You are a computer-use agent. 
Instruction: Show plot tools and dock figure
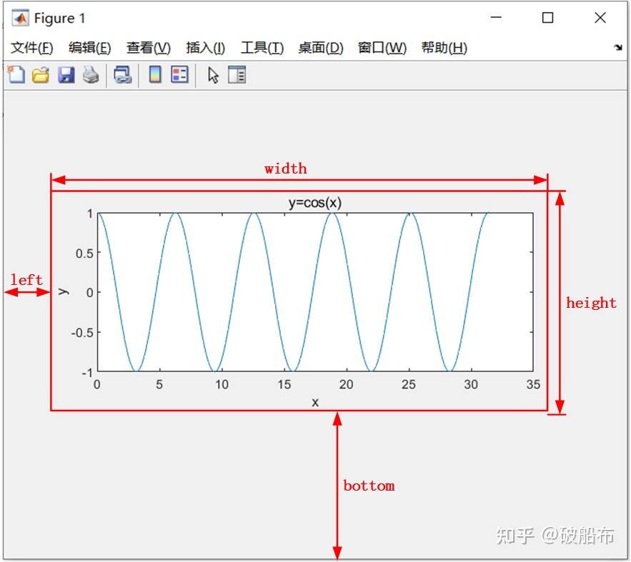point(237,74)
